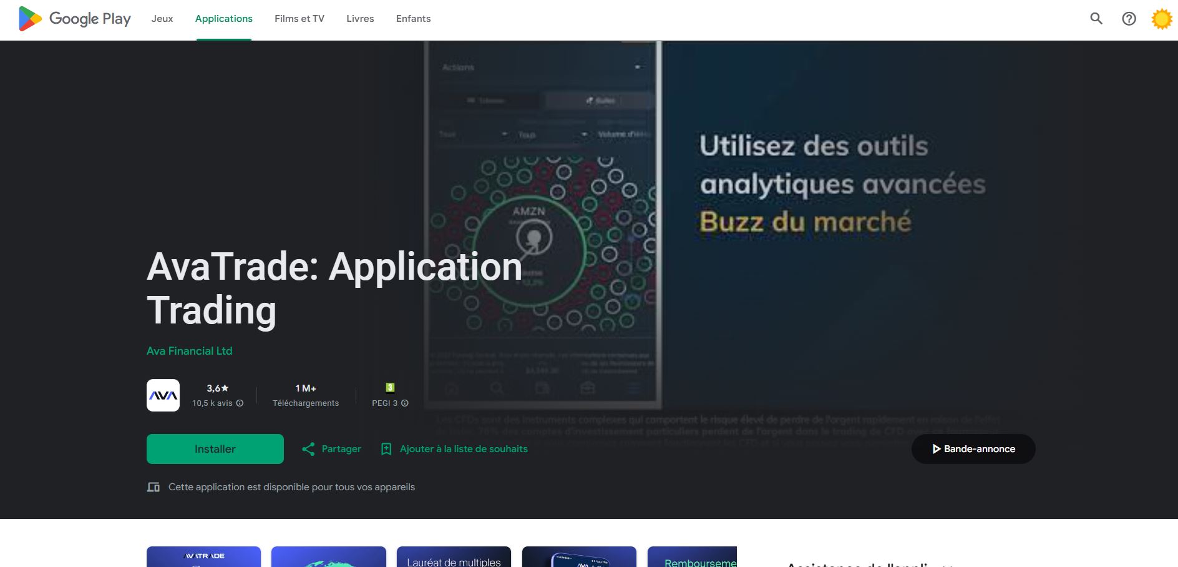Open search with the magnifier icon
This screenshot has height=567, width=1178.
click(1096, 19)
